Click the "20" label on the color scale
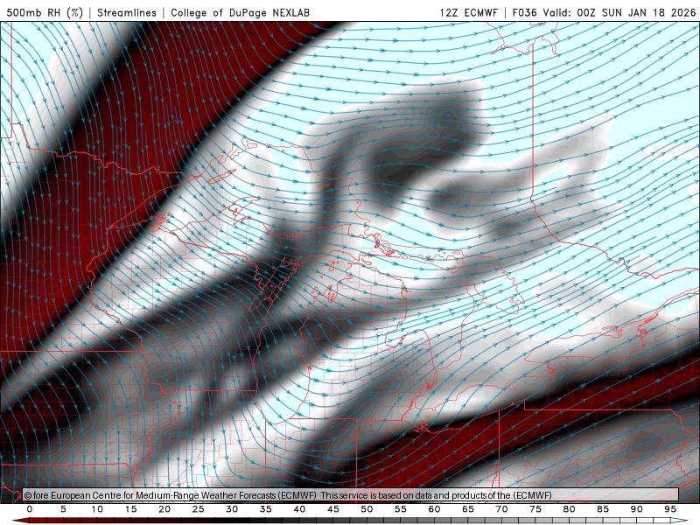 [164, 509]
